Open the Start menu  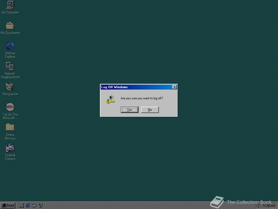(x=8, y=206)
